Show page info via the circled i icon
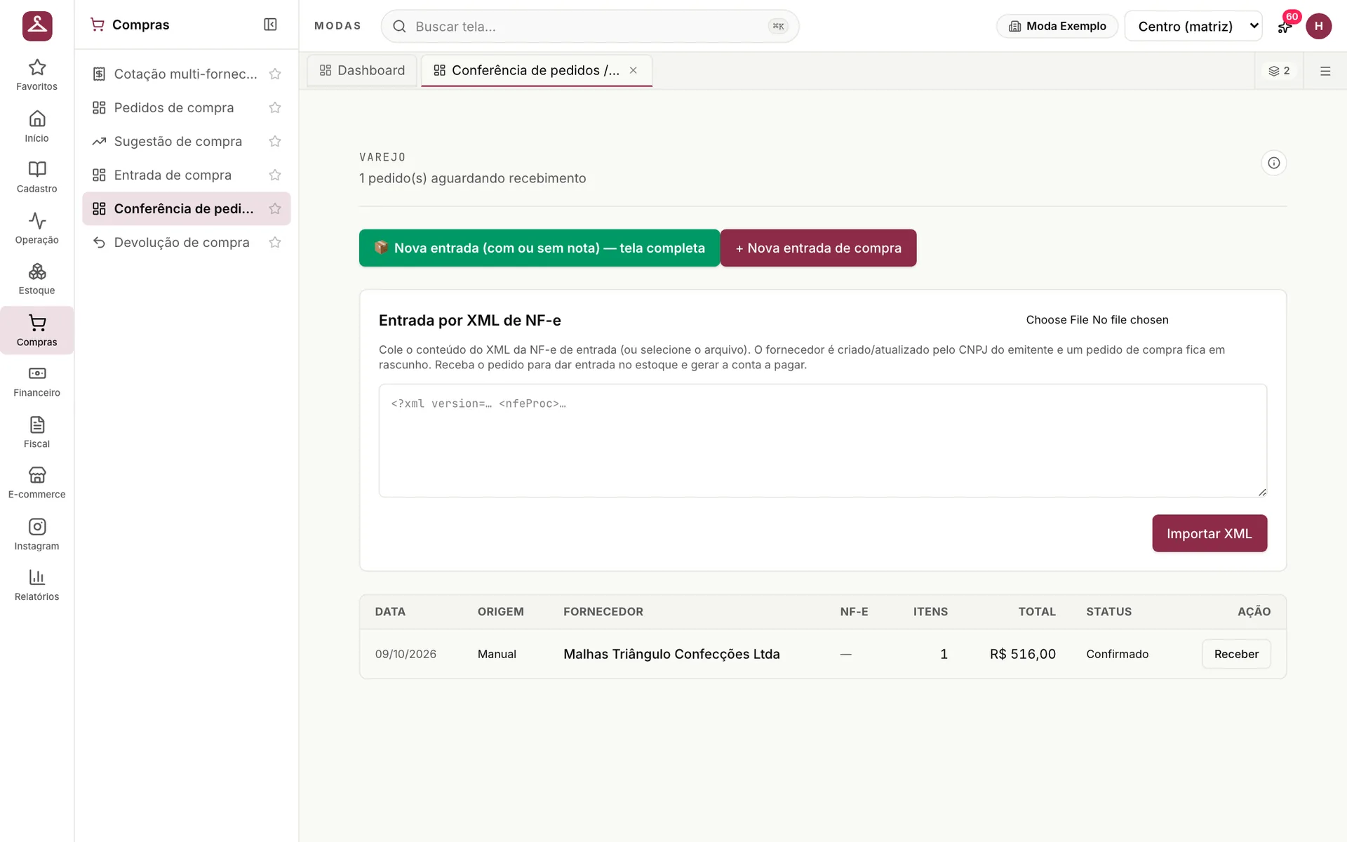The image size is (1347, 842). coord(1274,163)
